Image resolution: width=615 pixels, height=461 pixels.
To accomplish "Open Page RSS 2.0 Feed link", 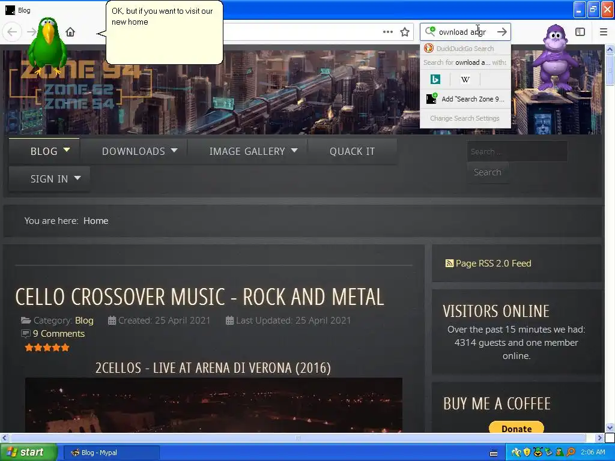I will [493, 264].
